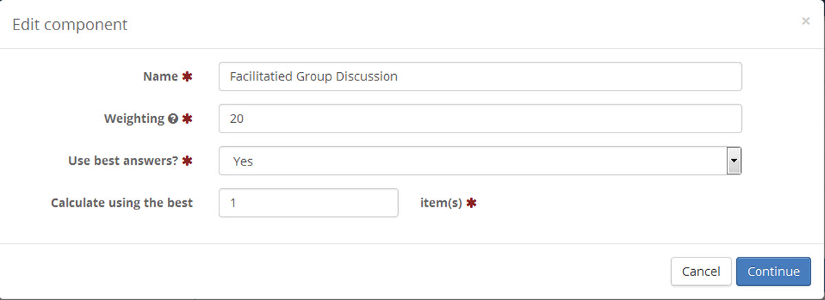Focus the Name text field
Screen dimensions: 825x300
pyautogui.click(x=480, y=77)
